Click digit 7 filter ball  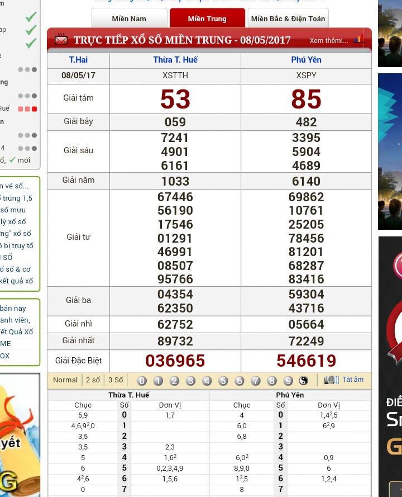click(256, 381)
